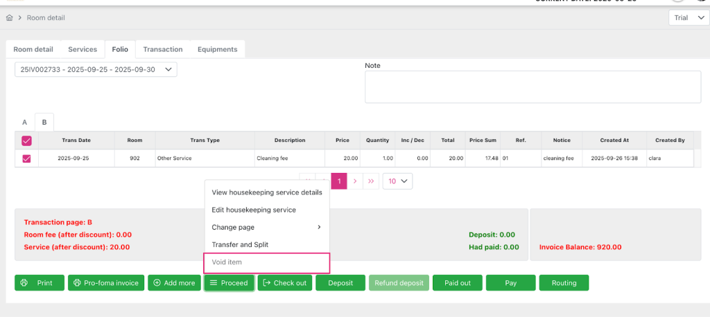Select Transfer and Split menu item
710x317 pixels.
(240, 244)
